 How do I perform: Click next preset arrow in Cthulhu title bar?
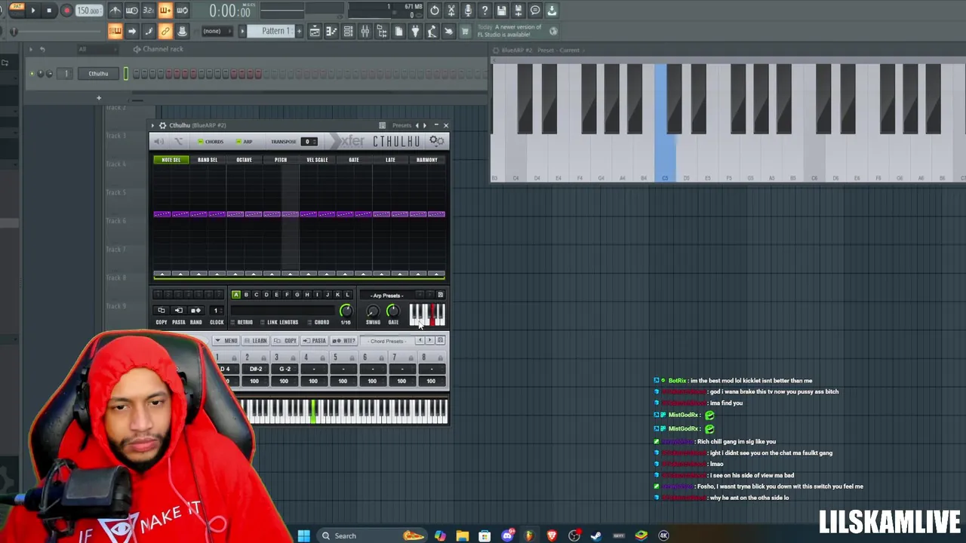pos(424,125)
